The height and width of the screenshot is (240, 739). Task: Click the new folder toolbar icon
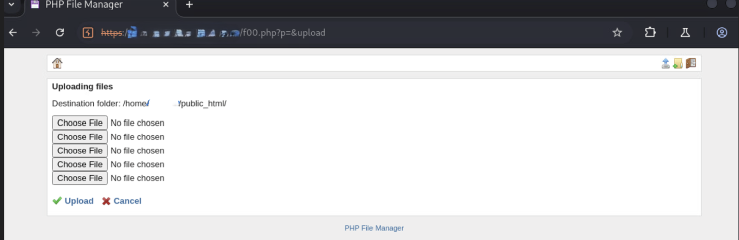click(678, 63)
